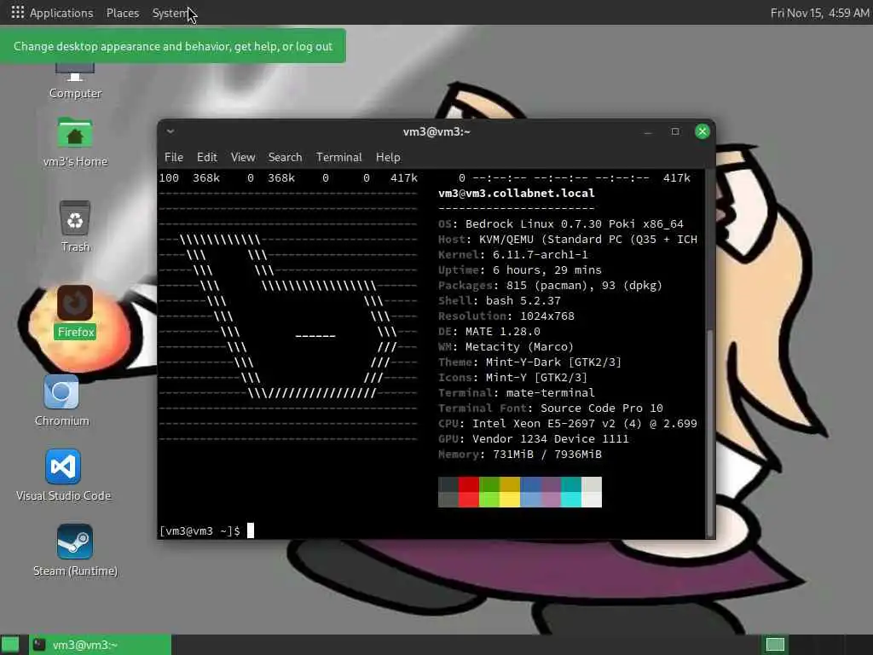Close the terminal with green X button

[x=702, y=131]
